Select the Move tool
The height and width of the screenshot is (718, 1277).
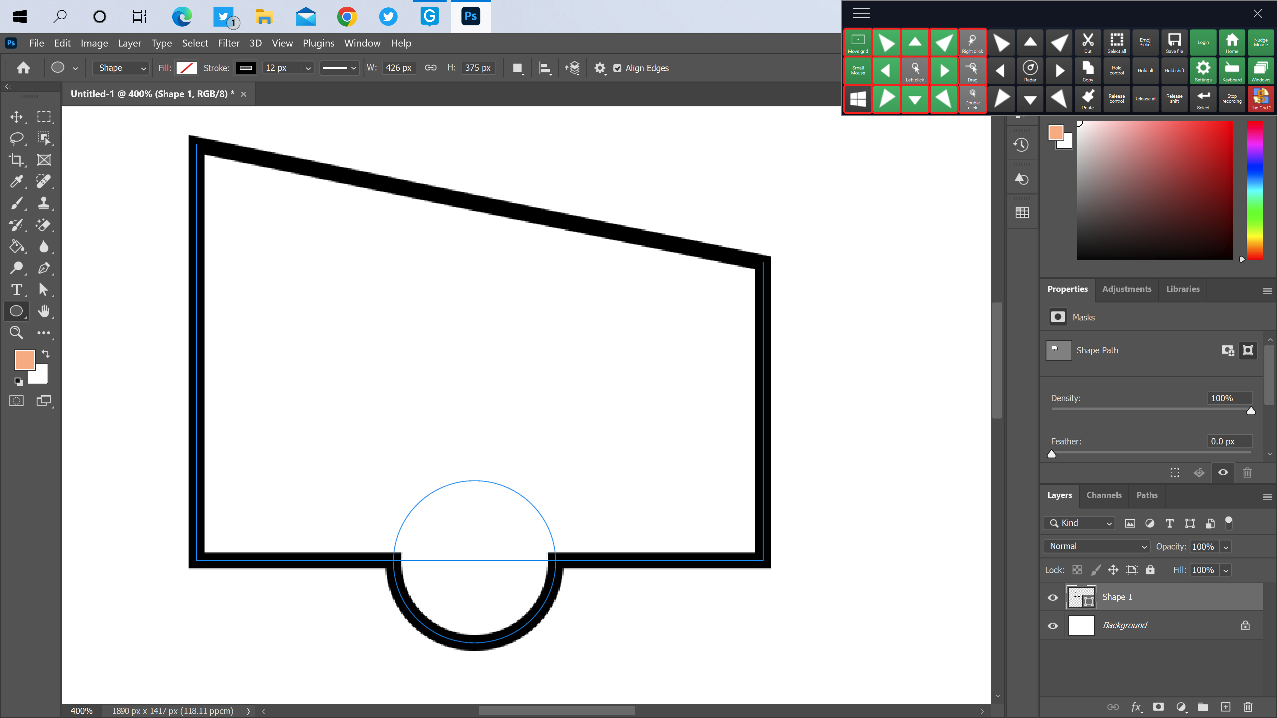tap(16, 117)
